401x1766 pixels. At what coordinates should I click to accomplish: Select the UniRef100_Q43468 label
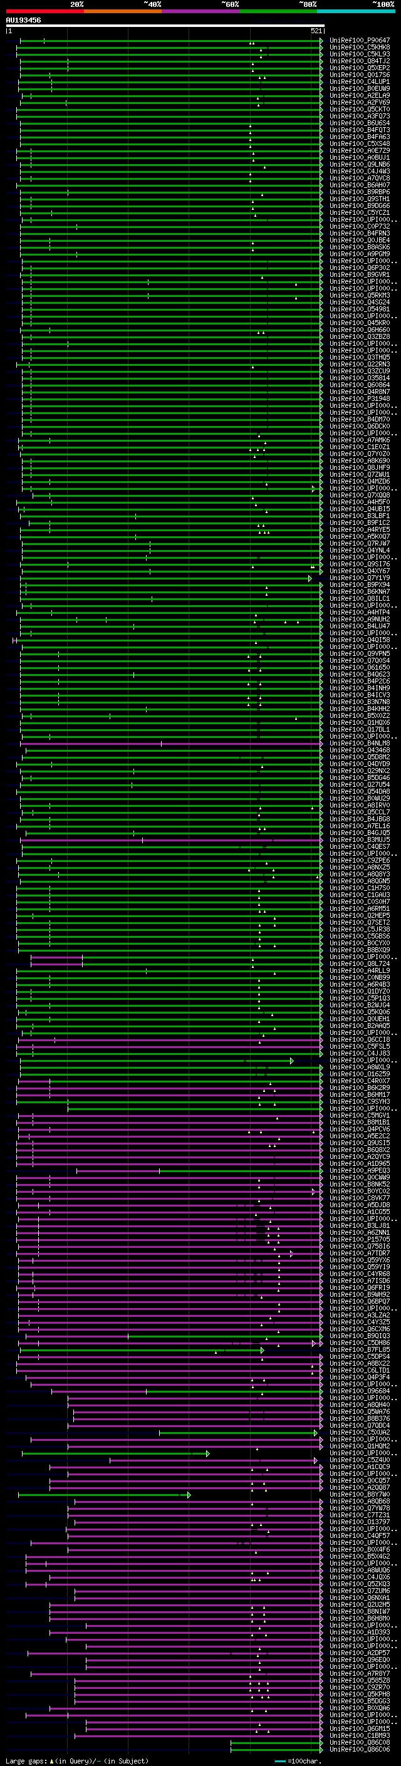tap(359, 750)
